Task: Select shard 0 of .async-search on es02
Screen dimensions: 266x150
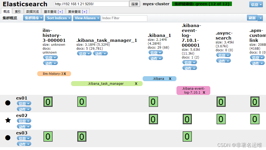Action: click(x=221, y=119)
